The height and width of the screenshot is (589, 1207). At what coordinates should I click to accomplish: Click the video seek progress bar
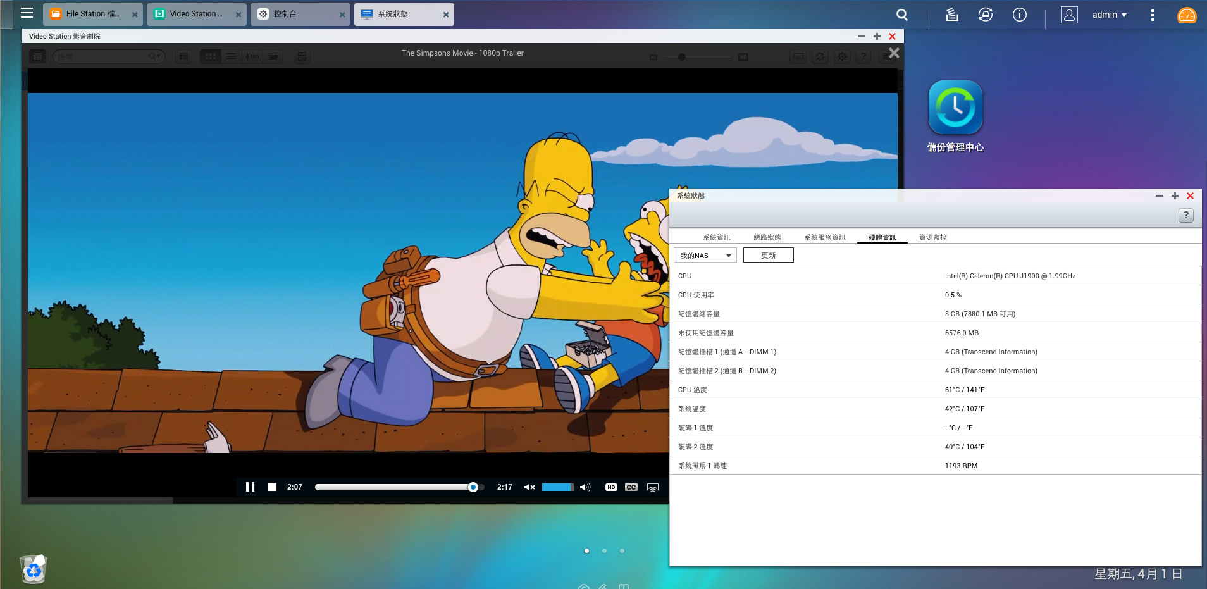(x=399, y=487)
